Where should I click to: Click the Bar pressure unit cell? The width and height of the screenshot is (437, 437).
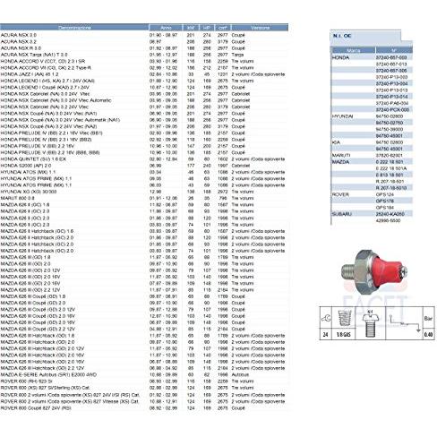(428, 319)
